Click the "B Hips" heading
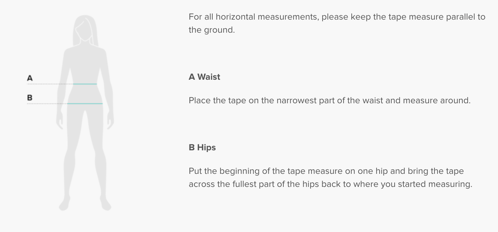This screenshot has height=232, width=498. click(x=202, y=147)
